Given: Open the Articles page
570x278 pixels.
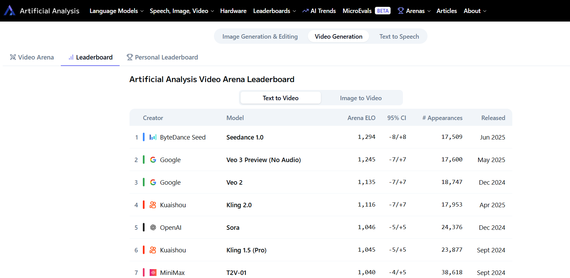Looking at the screenshot, I should [447, 11].
